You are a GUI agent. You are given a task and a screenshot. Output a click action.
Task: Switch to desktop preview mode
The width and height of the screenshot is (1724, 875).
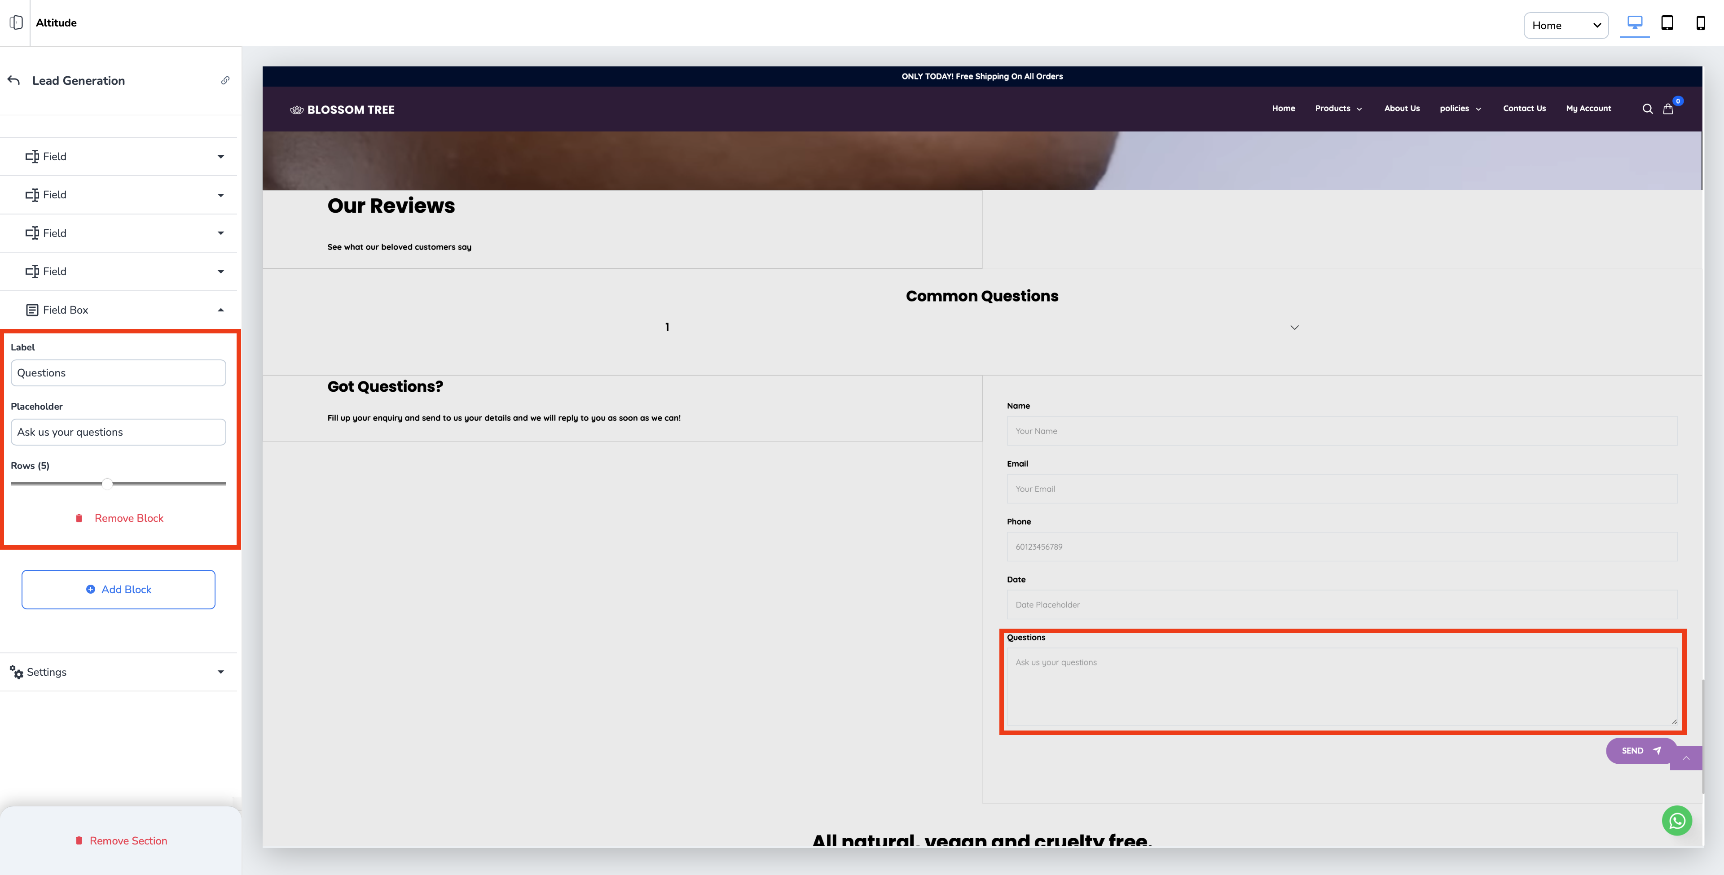click(1634, 23)
